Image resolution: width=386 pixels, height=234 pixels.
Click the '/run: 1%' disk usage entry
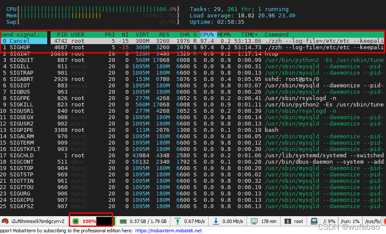pos(350,221)
